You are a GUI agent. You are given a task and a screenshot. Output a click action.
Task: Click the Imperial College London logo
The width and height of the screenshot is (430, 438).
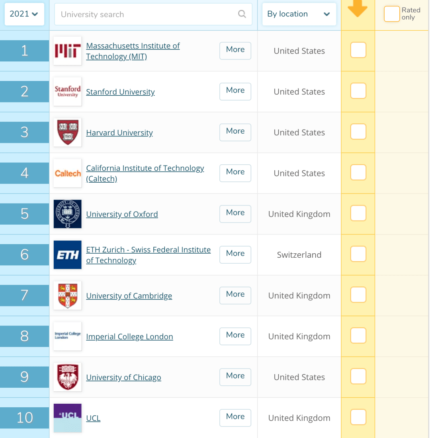[67, 336]
